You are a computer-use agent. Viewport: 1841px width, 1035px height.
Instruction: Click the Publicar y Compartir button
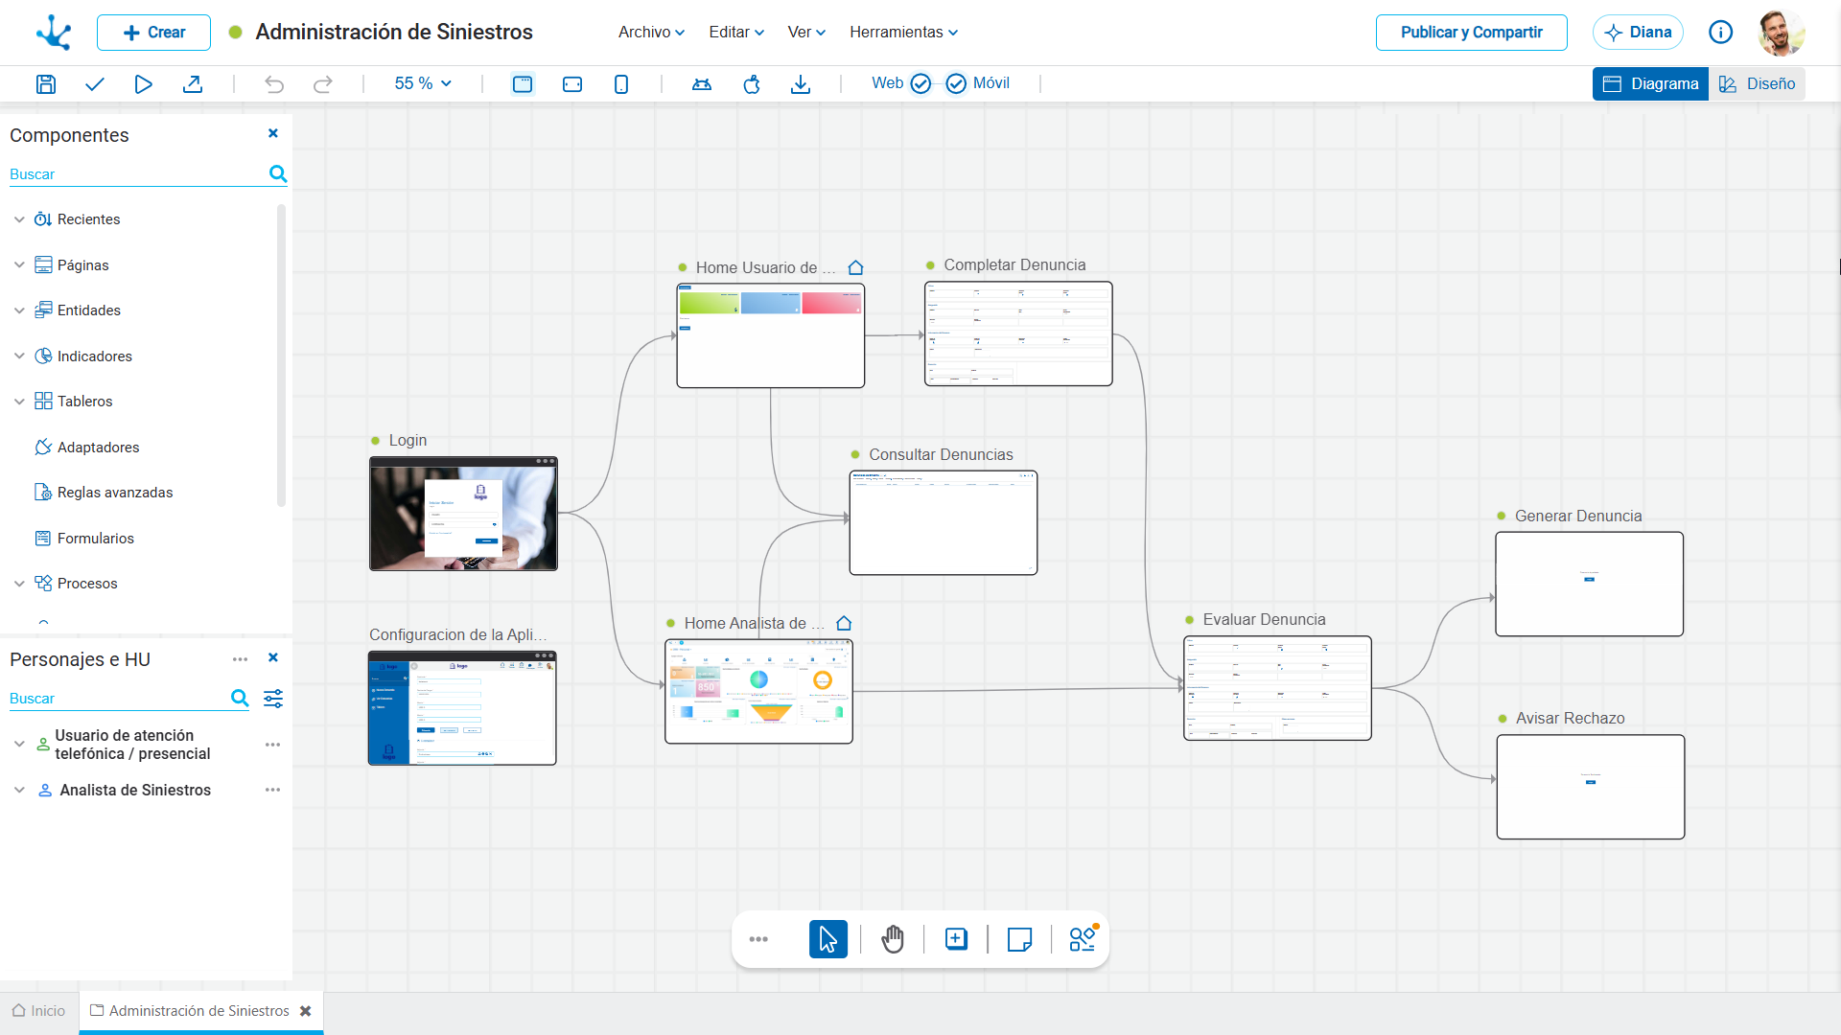tap(1471, 32)
